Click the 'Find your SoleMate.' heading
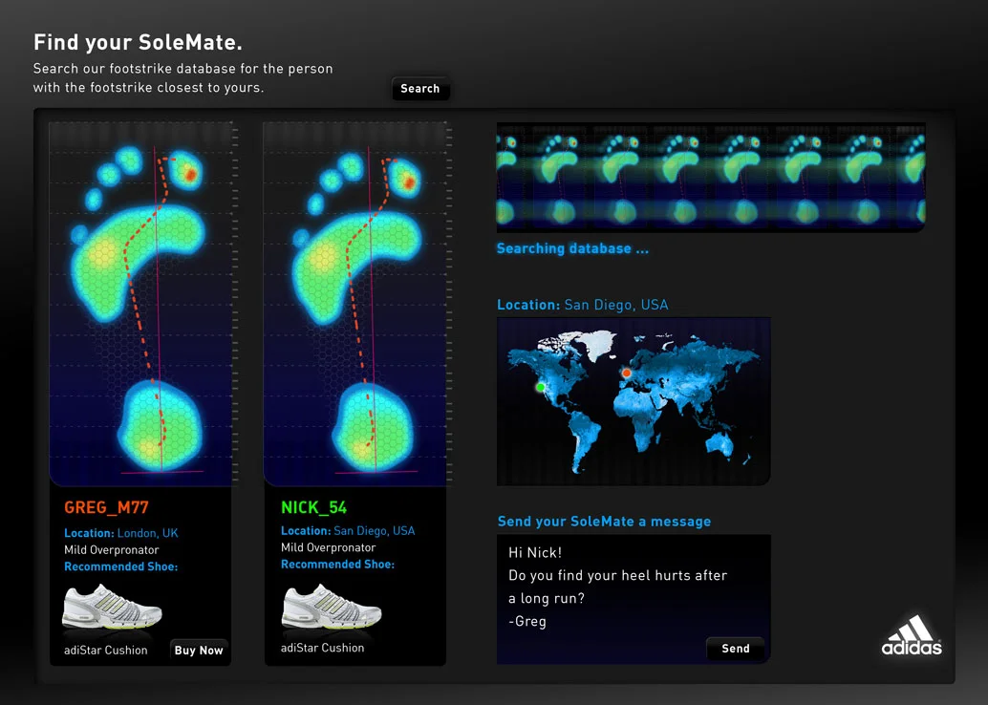 point(138,42)
